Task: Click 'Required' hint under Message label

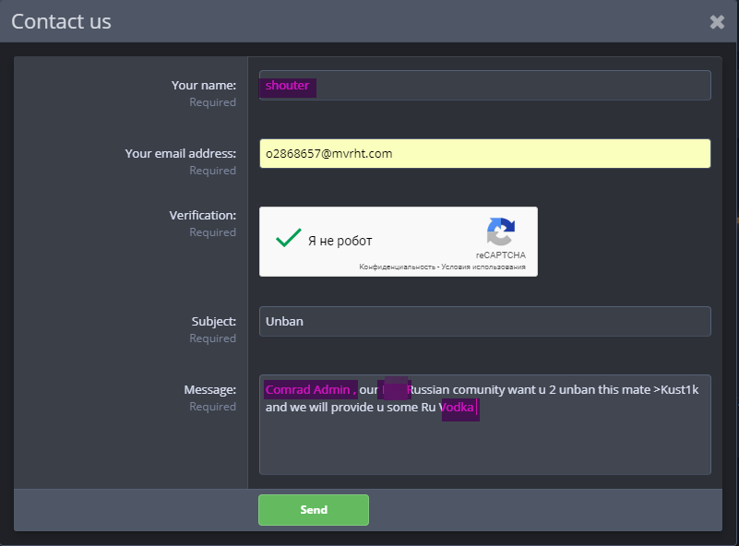Action: coord(212,407)
